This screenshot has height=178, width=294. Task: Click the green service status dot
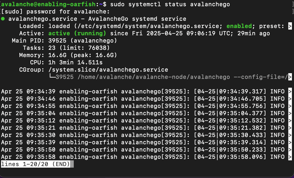click(x=3, y=19)
